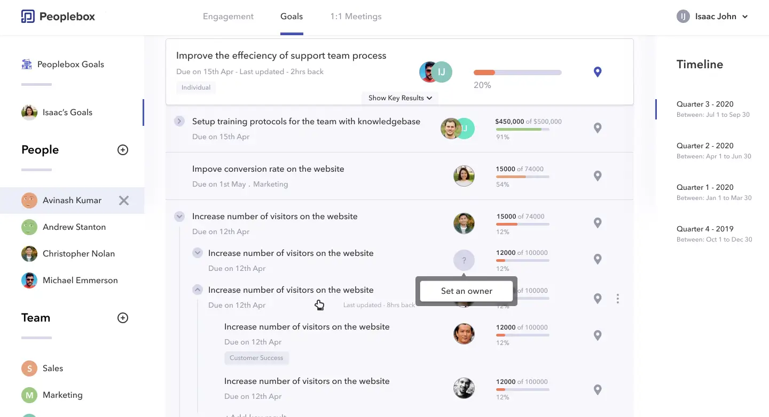Open the Isaac John user menu

[712, 17]
